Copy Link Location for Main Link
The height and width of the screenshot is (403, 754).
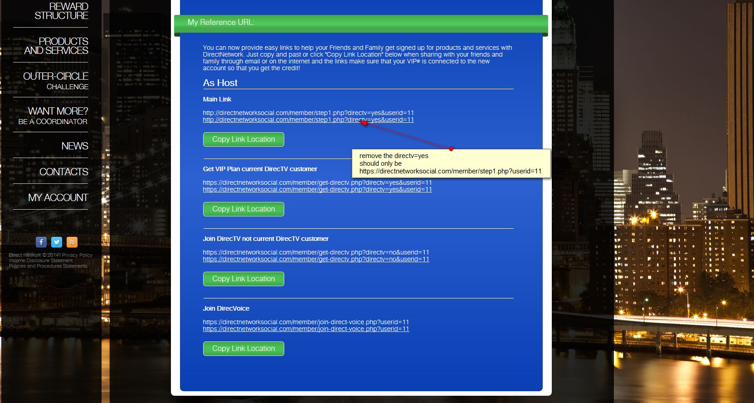click(243, 139)
